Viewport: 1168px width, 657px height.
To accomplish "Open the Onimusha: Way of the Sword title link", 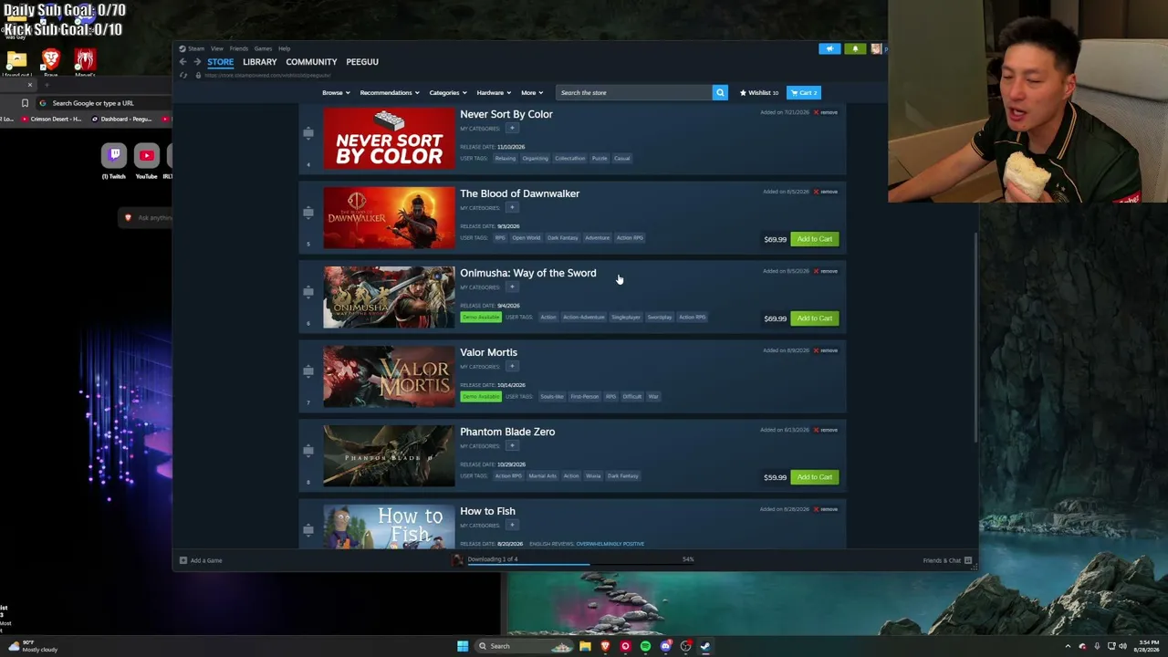I will [528, 273].
